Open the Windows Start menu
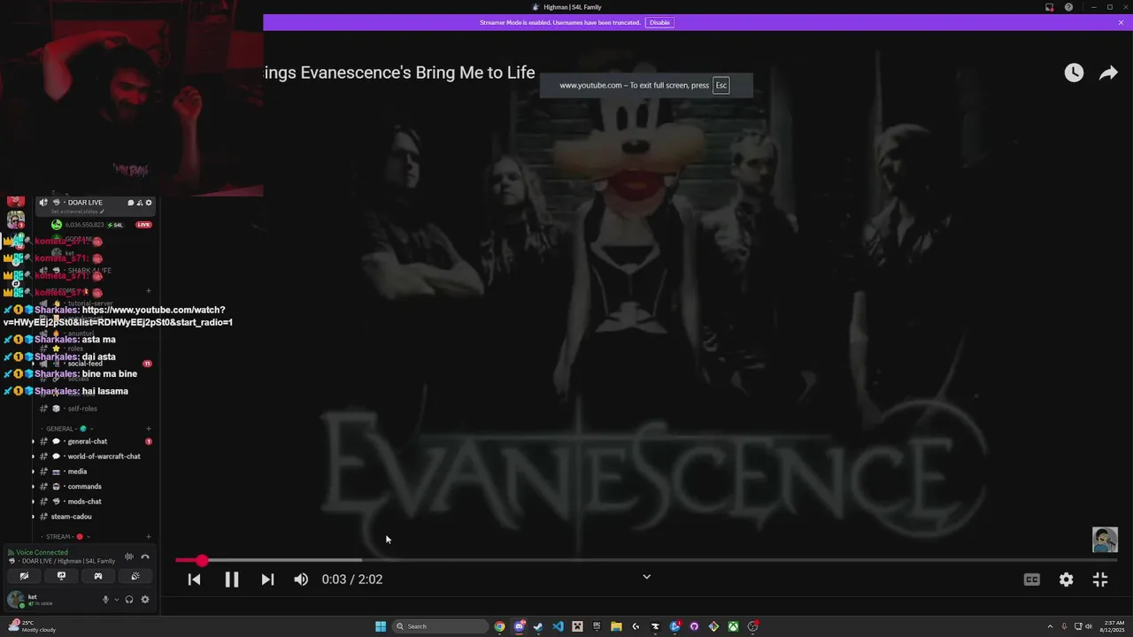Viewport: 1133px width, 637px height. click(381, 626)
